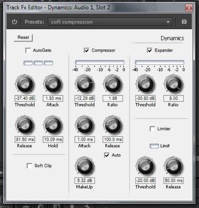Click the 81.50 ms Release value field
The image size is (199, 208).
click(25, 140)
